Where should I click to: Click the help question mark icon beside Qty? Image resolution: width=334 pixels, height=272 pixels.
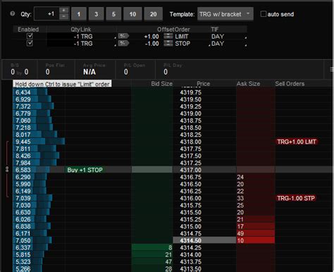[12, 14]
